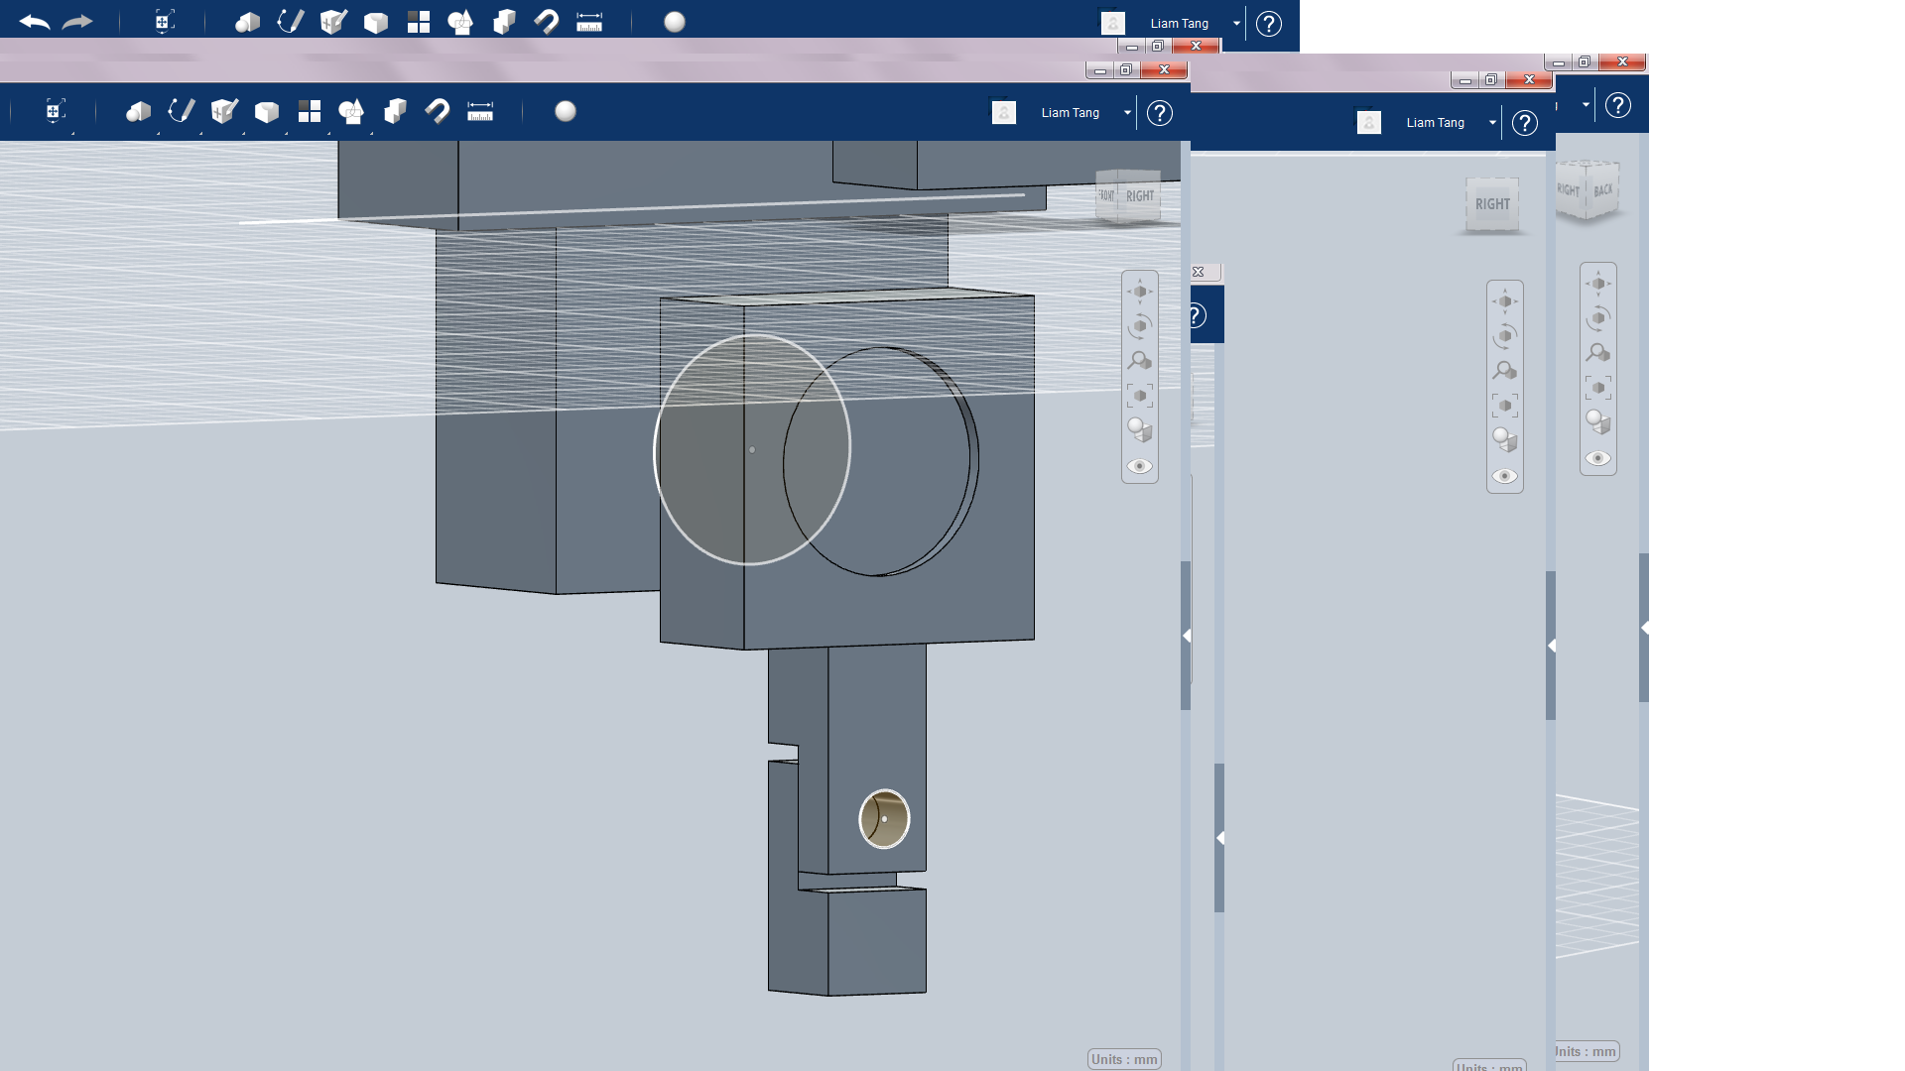1905x1071 pixels.
Task: Open visual style in rightmost window navigation bar
Action: coord(1598,422)
